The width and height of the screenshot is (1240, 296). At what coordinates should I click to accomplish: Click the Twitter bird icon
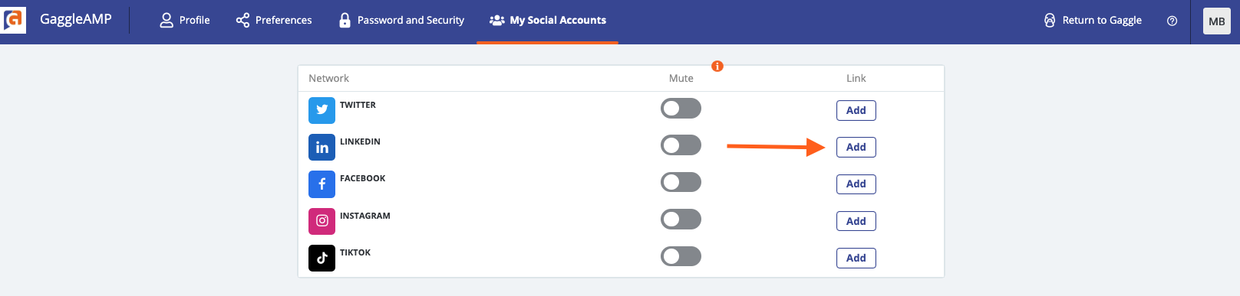click(x=322, y=110)
